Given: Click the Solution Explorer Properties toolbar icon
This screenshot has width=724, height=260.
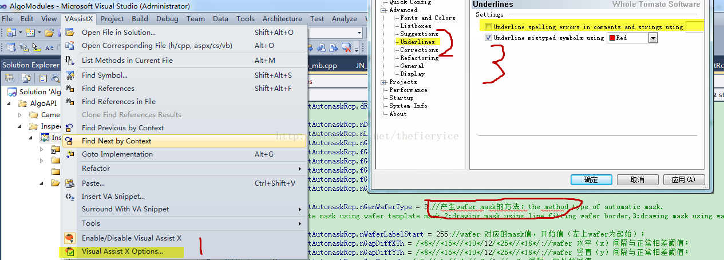Looking at the screenshot, I should click(x=10, y=78).
